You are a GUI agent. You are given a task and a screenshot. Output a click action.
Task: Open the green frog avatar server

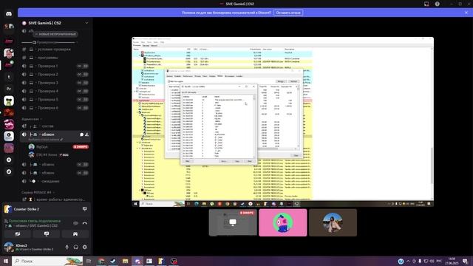[x=9, y=100]
